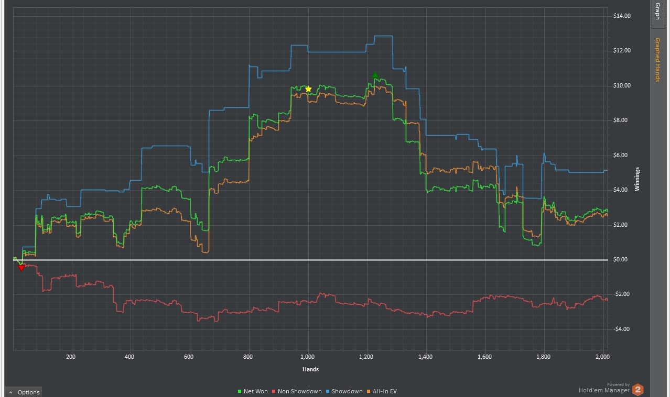The width and height of the screenshot is (670, 397).
Task: Switch to the Graph tab
Action: point(657,14)
